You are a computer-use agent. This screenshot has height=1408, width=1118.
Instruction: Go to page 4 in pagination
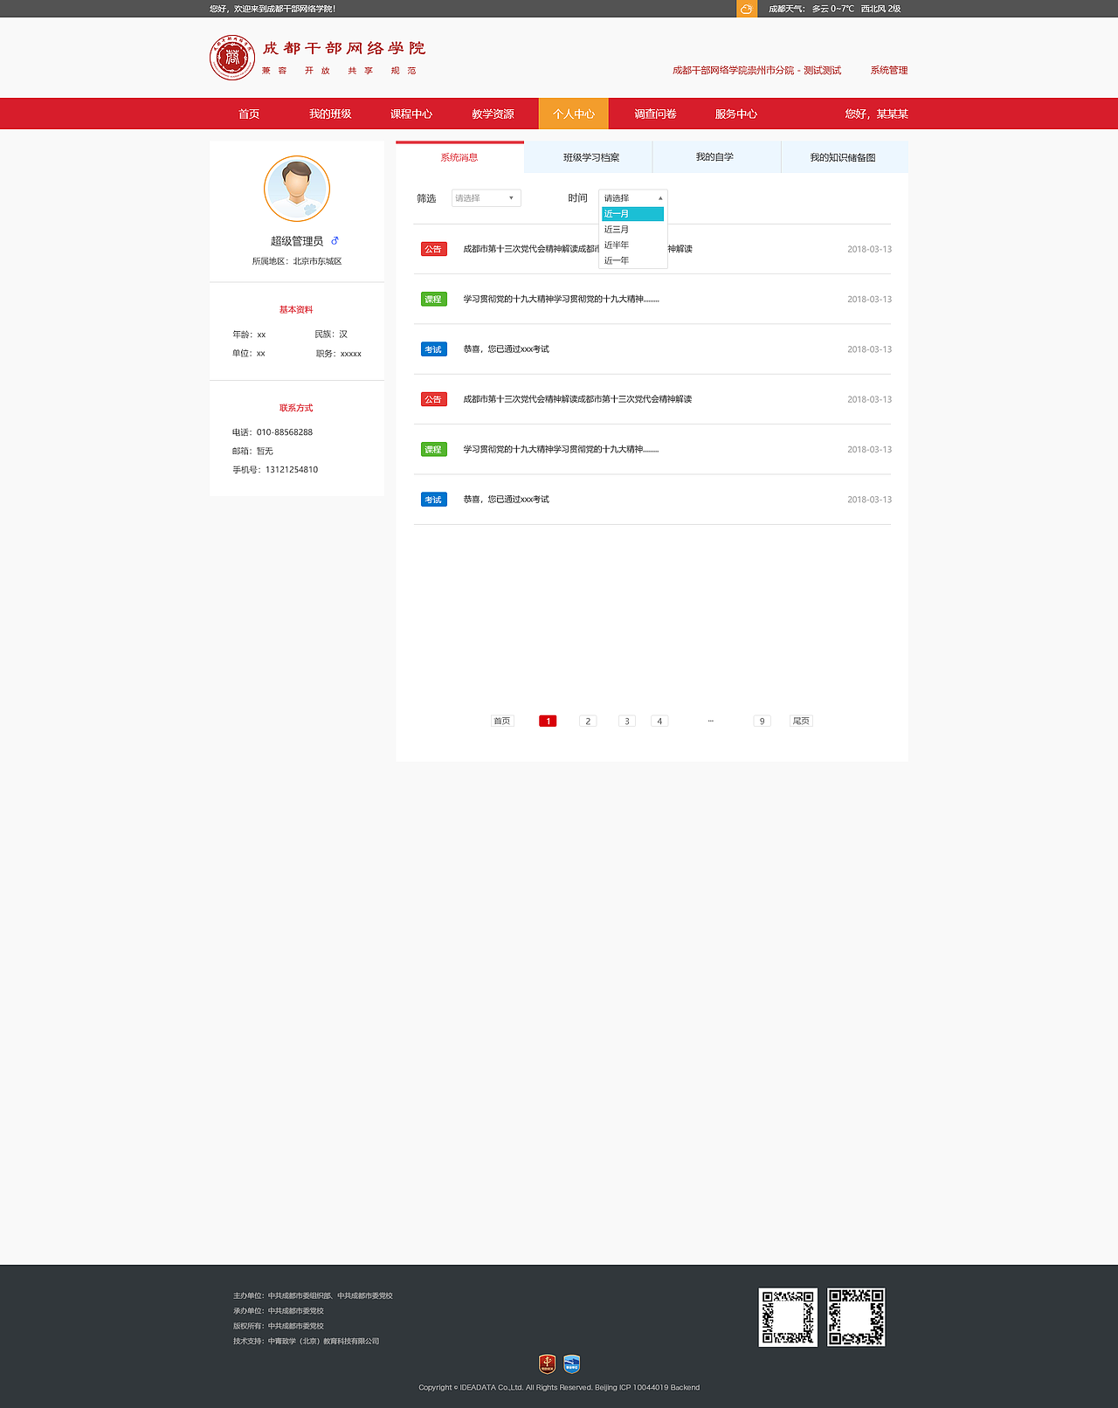(x=659, y=721)
